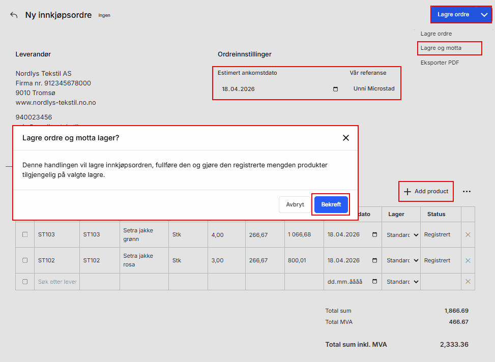Open the Lager dropdown for ST103
The image size is (495, 362).
[401, 235]
